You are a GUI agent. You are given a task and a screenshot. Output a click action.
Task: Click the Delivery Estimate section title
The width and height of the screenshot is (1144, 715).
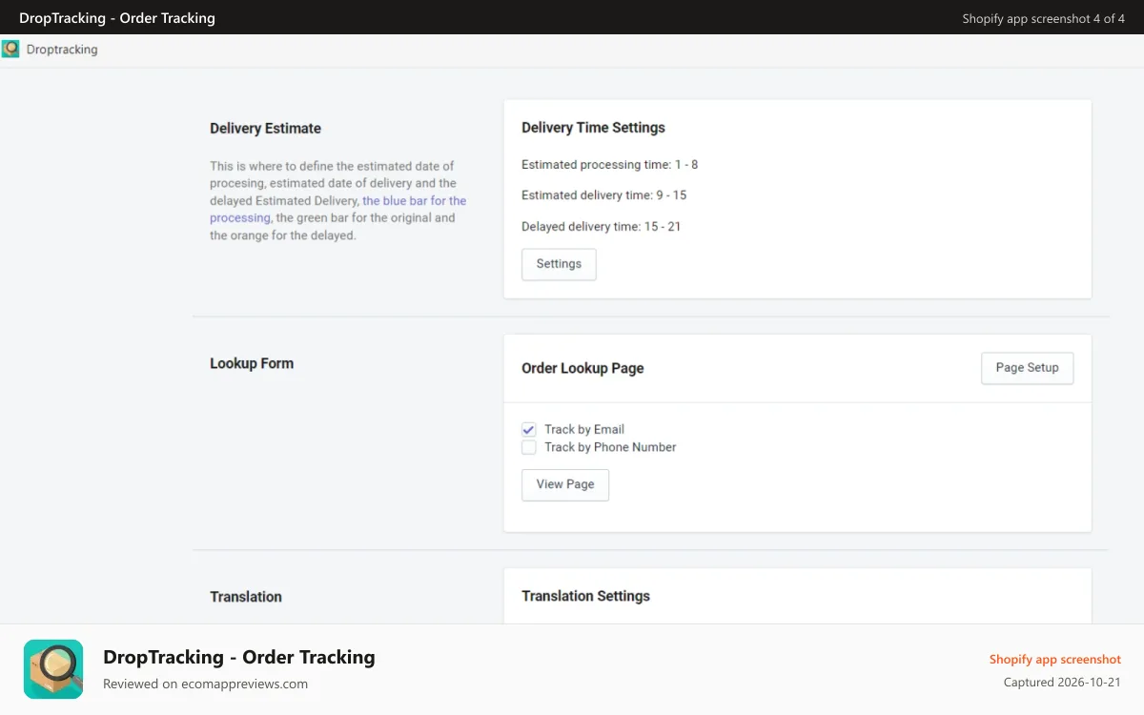click(265, 129)
